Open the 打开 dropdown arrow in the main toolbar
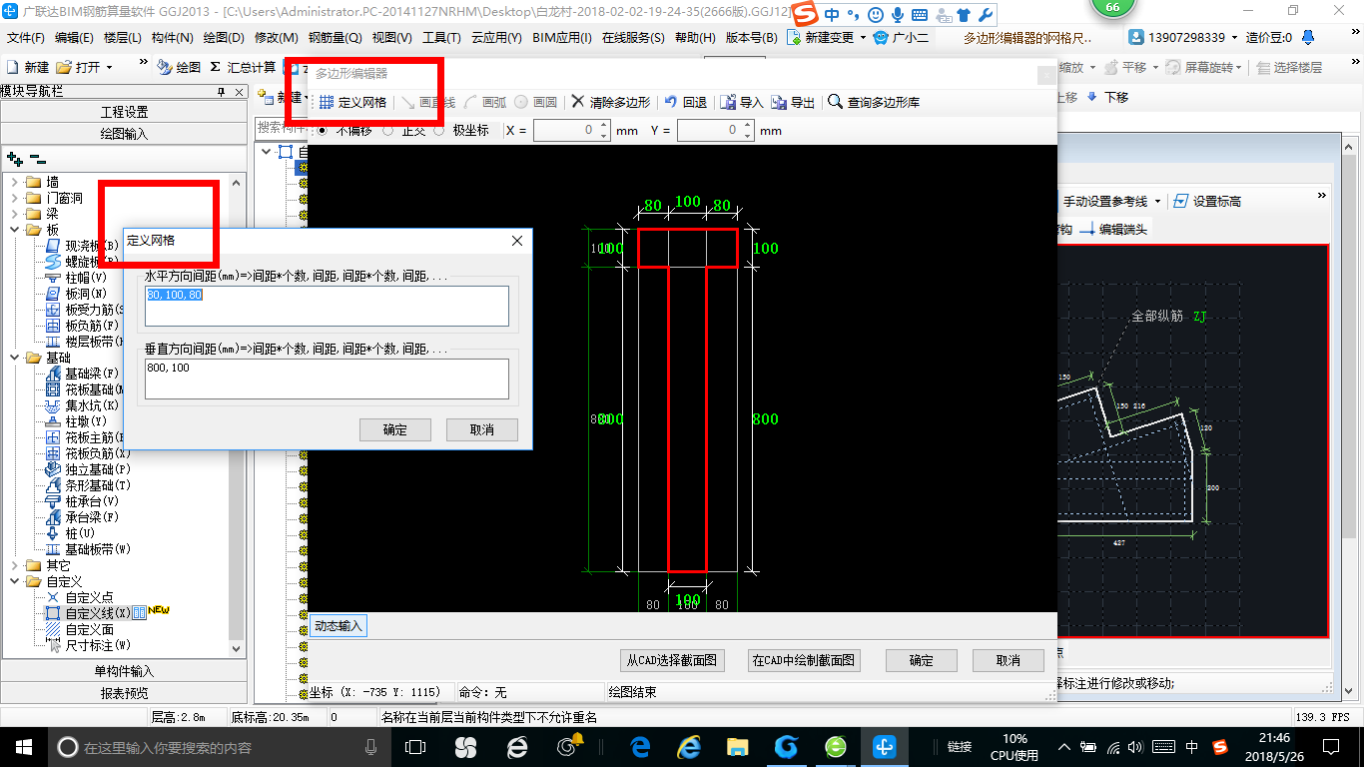Image resolution: width=1364 pixels, height=767 pixels. coord(109,68)
